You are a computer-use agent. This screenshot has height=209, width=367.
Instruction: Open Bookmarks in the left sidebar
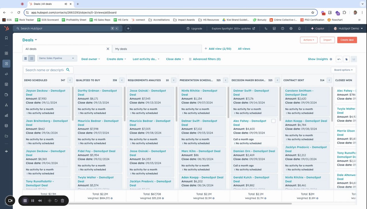(6, 38)
